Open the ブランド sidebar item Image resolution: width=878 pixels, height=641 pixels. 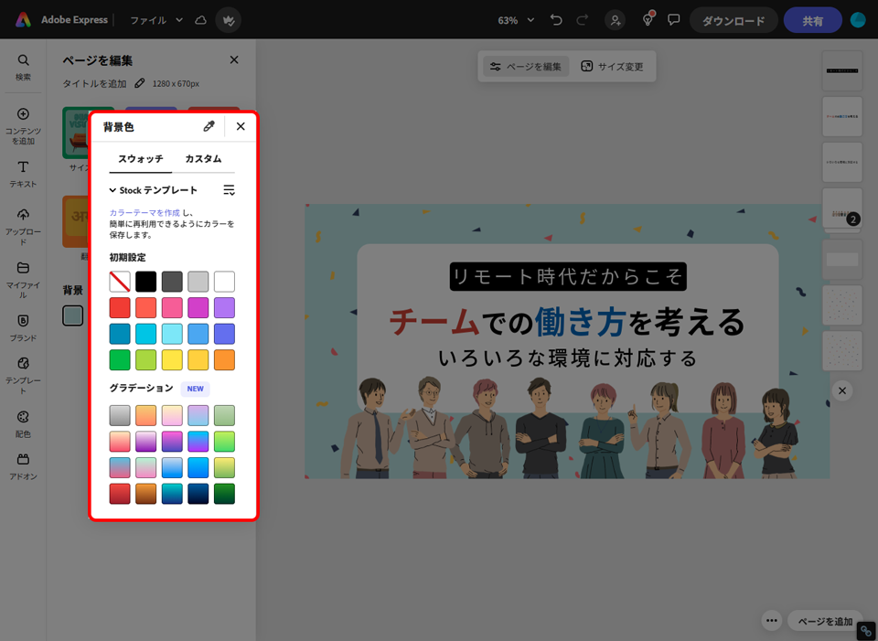coord(23,327)
